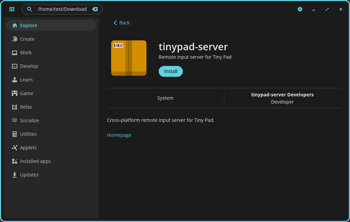Show Installed apps list
350x222 pixels.
tap(51, 161)
